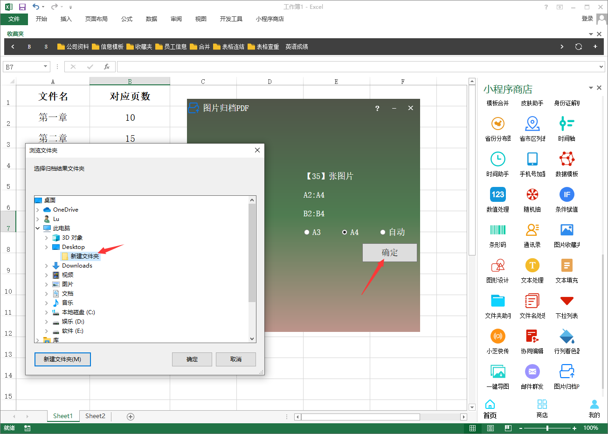Open the 条件赋值 IF icon
Image resolution: width=608 pixels, height=434 pixels.
567,194
